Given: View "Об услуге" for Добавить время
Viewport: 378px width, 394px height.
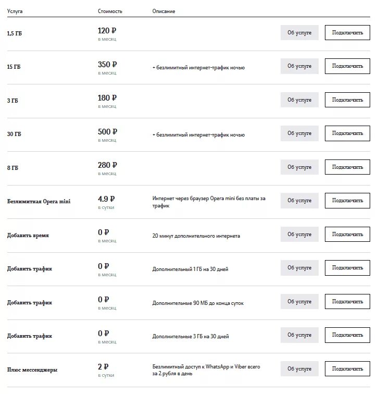Looking at the screenshot, I should click(x=299, y=235).
